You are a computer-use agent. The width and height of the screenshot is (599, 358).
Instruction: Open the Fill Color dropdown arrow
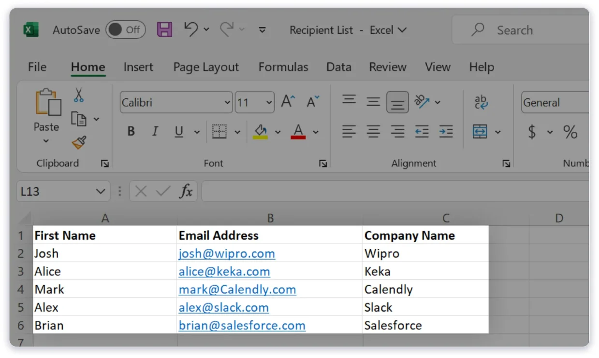click(x=278, y=132)
